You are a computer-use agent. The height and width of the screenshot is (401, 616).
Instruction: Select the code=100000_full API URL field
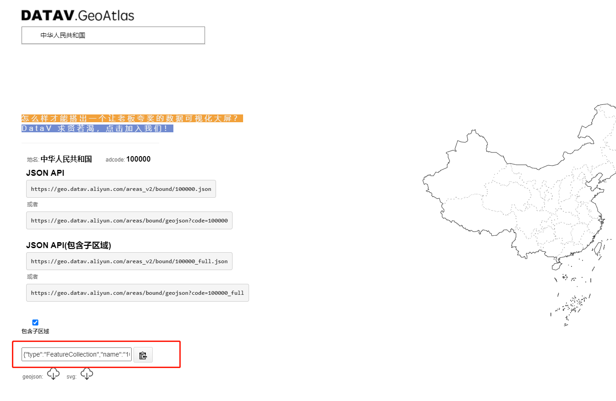point(137,293)
